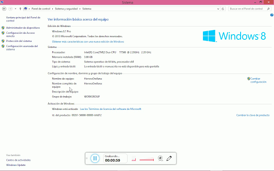Go up one level with the up arrow

tap(20, 9)
